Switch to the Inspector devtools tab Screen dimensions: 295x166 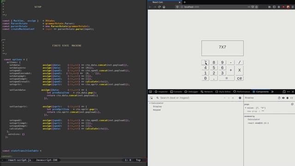[161, 92]
